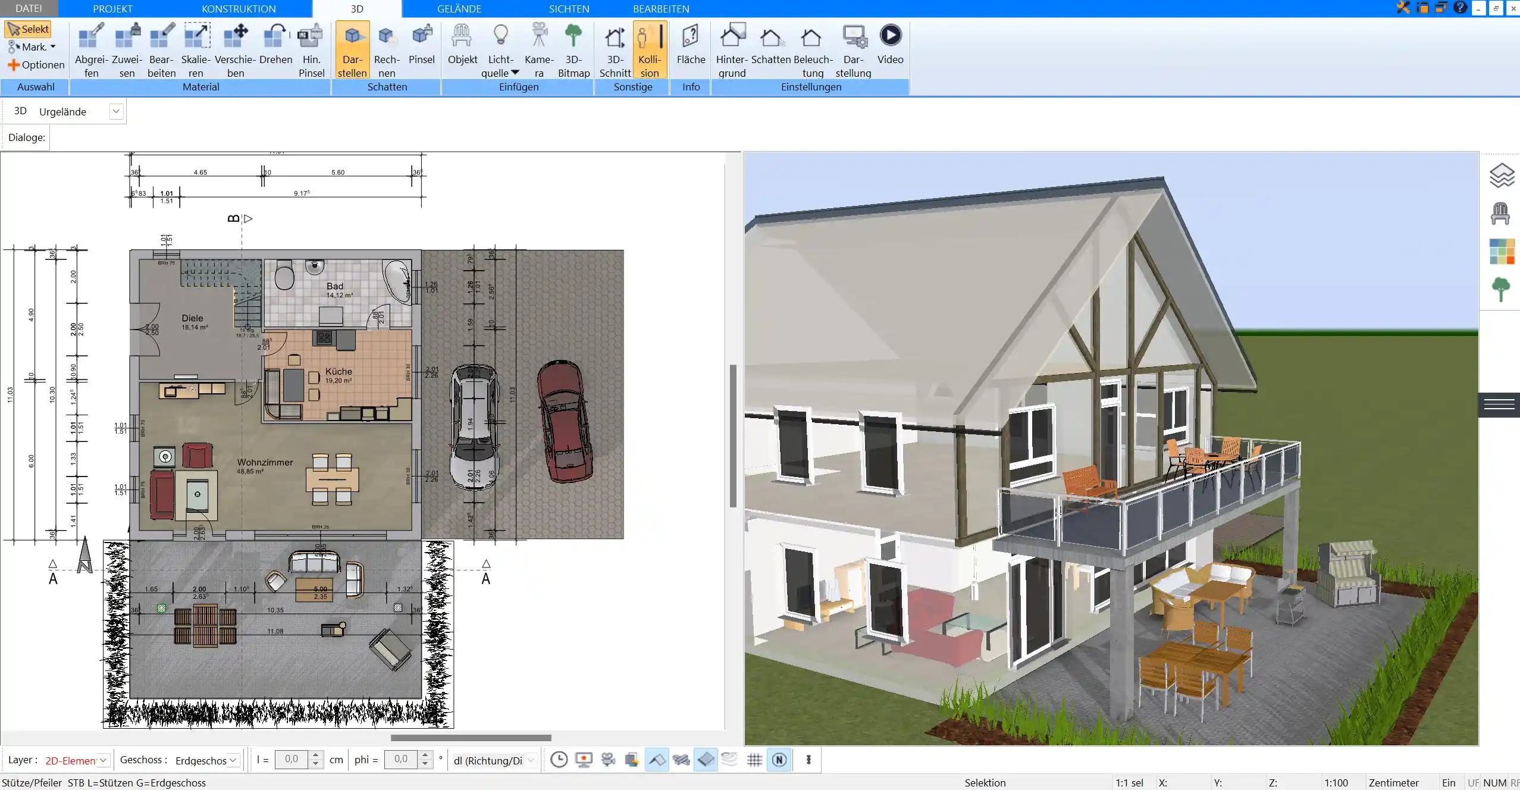Image resolution: width=1520 pixels, height=790 pixels.
Task: Switch to the SICHTEN tab
Action: tap(569, 8)
